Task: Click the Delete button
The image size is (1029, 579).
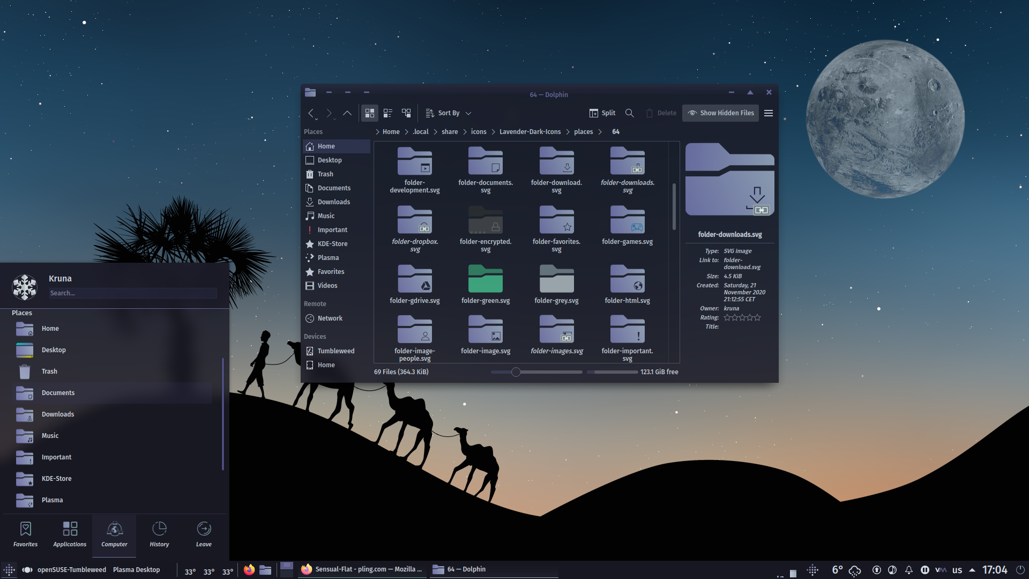Action: (x=661, y=113)
